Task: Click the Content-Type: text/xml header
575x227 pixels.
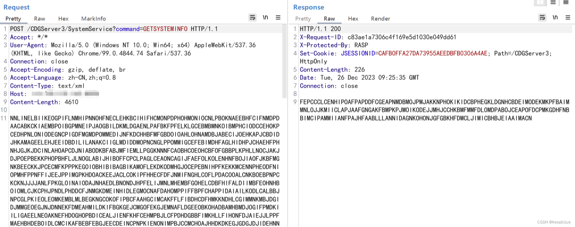Action: (x=47, y=86)
